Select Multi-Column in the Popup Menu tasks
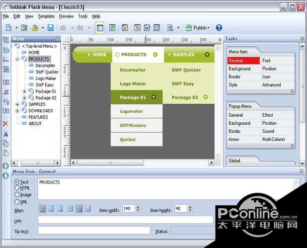Viewport: 307px width, 248px height. tap(273, 139)
